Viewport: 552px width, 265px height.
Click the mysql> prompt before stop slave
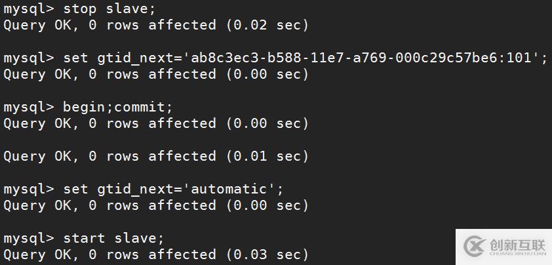30,9
